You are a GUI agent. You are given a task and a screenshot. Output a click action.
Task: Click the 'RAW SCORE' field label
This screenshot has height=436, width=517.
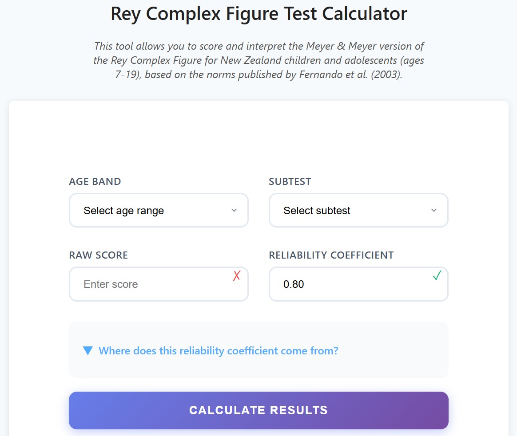pyautogui.click(x=99, y=255)
